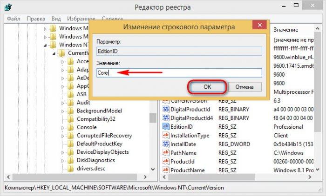This screenshot has width=326, height=196.
Task: Select the DigitalProductId binary value icon
Action: pyautogui.click(x=166, y=109)
